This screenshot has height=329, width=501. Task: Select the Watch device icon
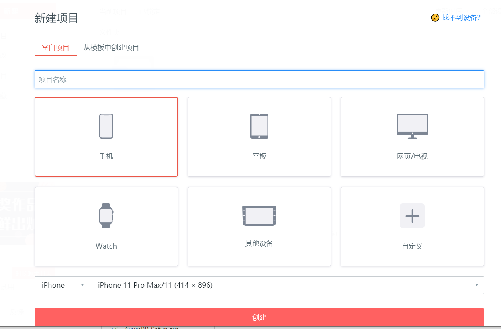(106, 216)
